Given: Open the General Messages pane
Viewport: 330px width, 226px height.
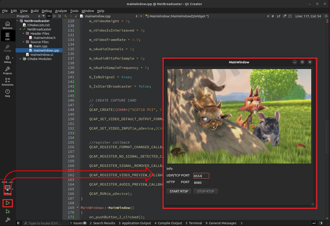Looking at the screenshot, I should (x=221, y=223).
